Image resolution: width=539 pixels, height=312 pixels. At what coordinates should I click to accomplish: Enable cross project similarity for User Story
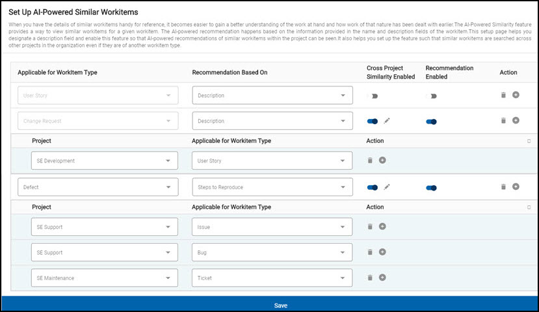pos(373,96)
